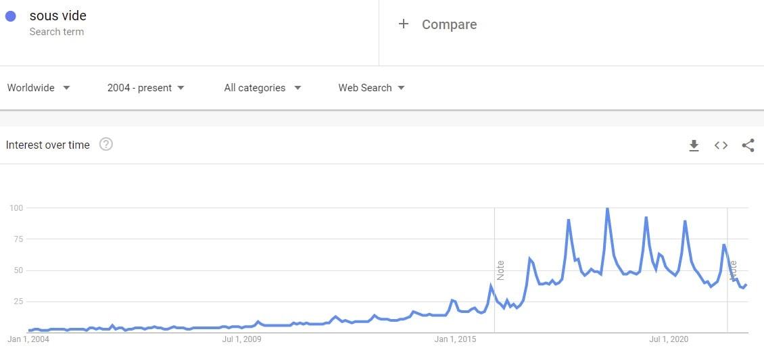Open the embed code icon
The width and height of the screenshot is (764, 363).
(721, 145)
